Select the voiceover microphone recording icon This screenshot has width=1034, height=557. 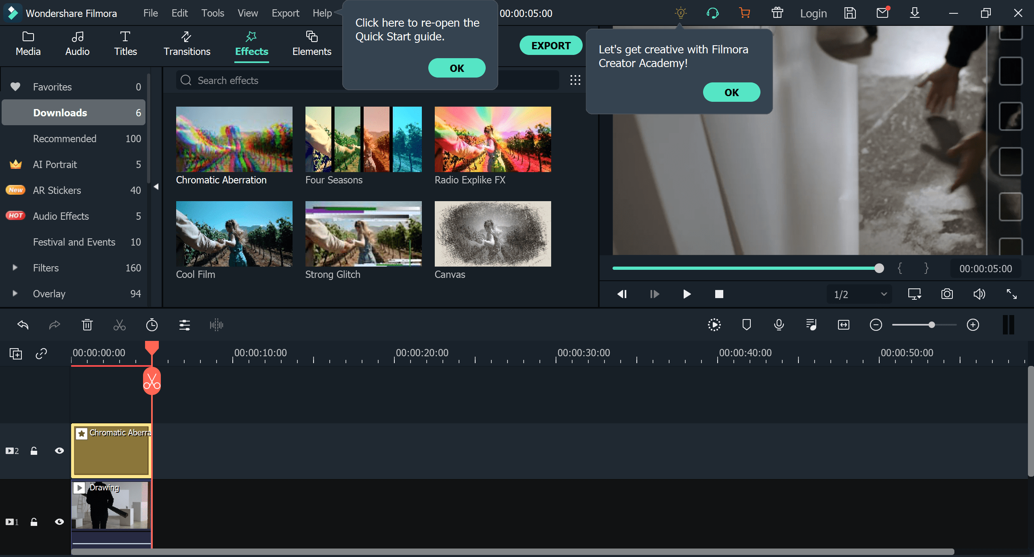pyautogui.click(x=779, y=324)
